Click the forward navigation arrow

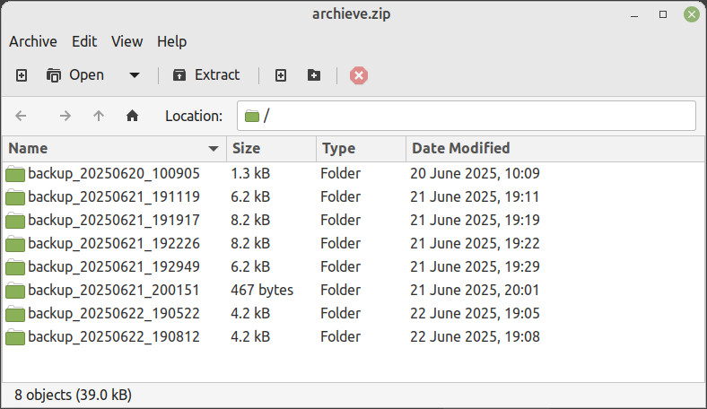tap(65, 116)
